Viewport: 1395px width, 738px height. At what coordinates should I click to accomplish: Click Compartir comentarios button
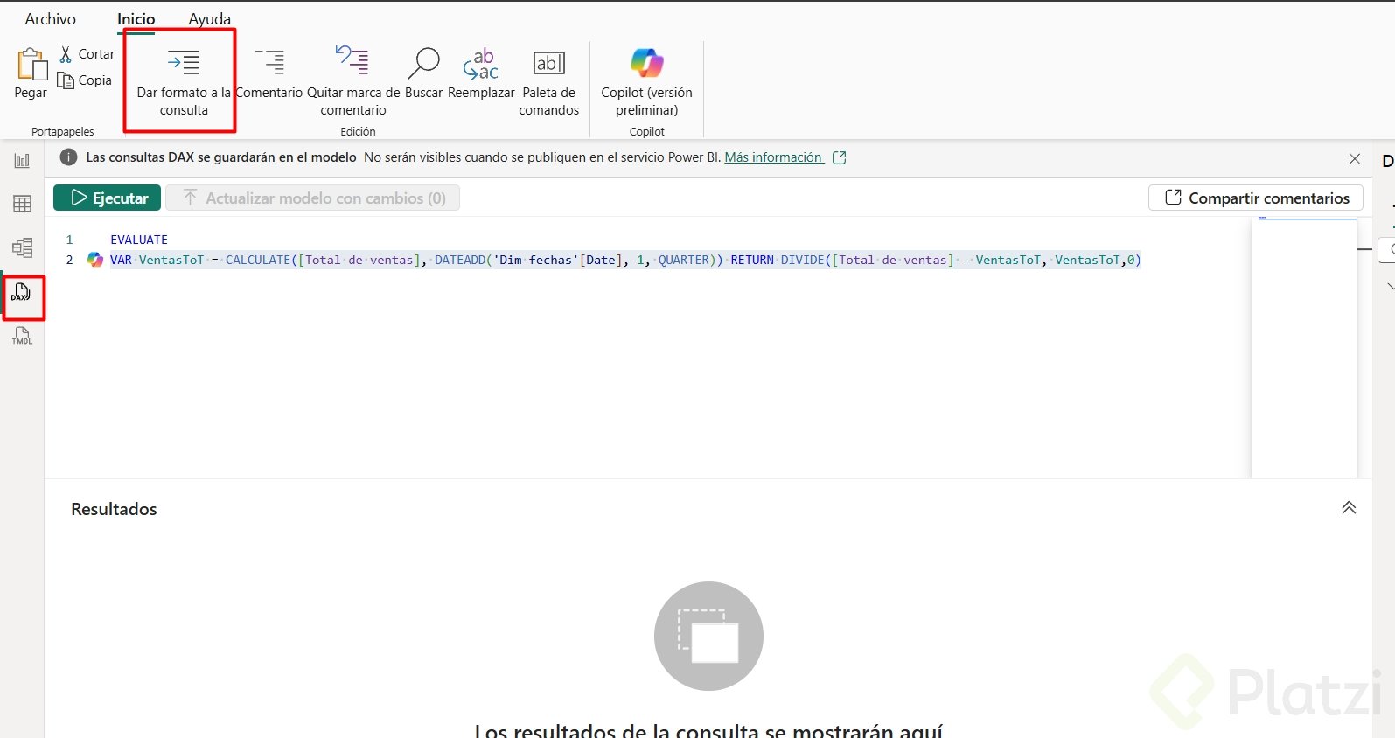[x=1256, y=198]
